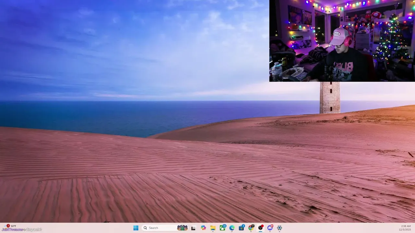The image size is (415, 233).
Task: Launch Copilot from the taskbar
Action: tap(203, 228)
